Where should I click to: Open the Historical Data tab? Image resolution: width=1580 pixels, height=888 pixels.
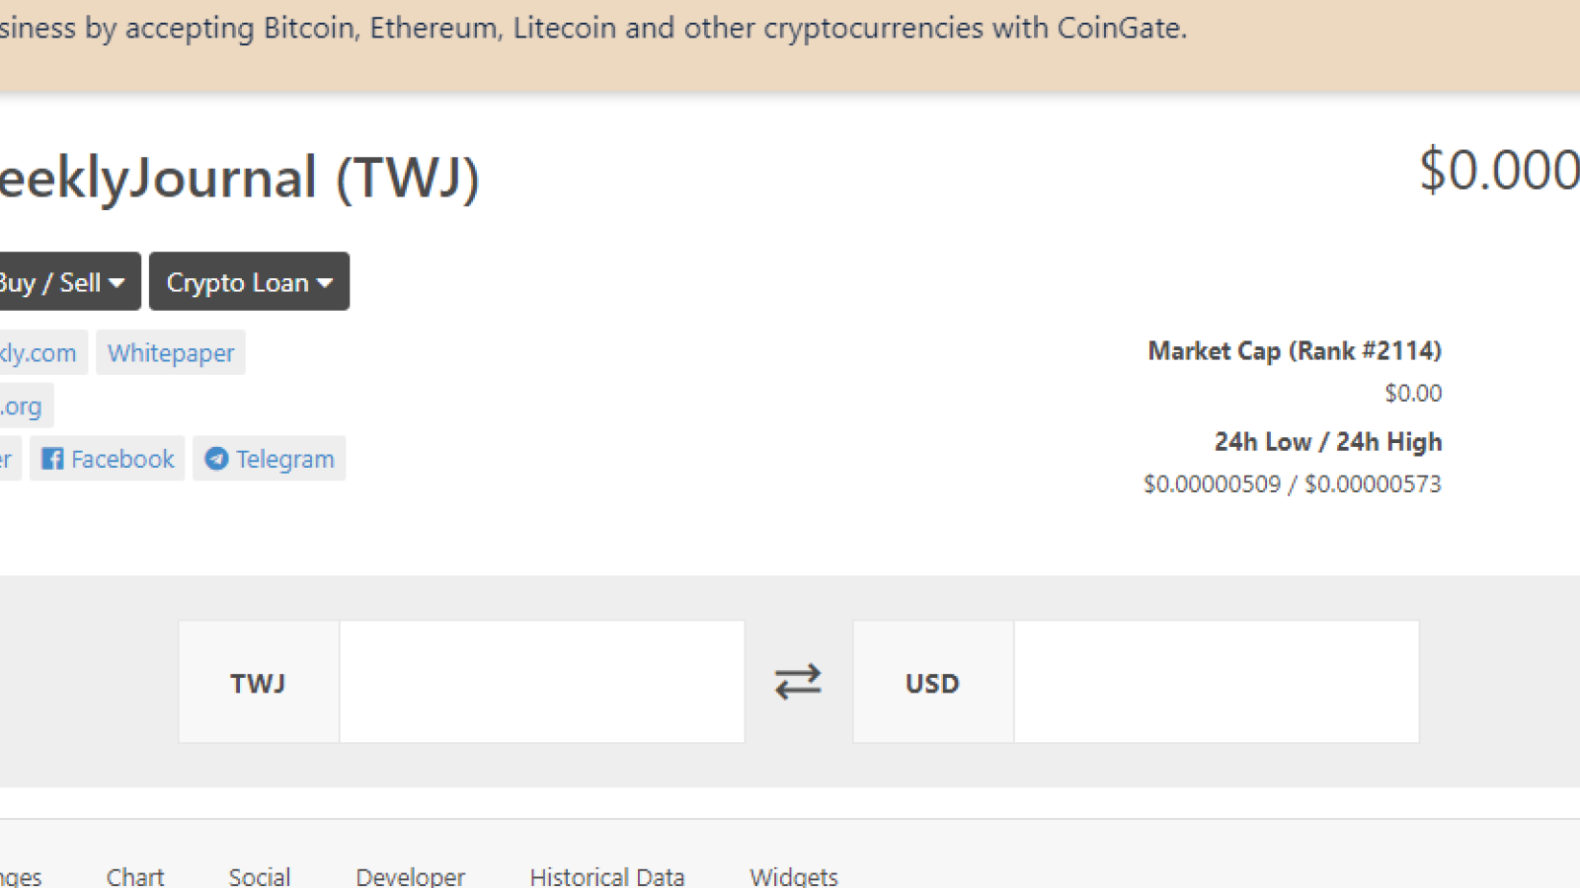click(x=607, y=876)
